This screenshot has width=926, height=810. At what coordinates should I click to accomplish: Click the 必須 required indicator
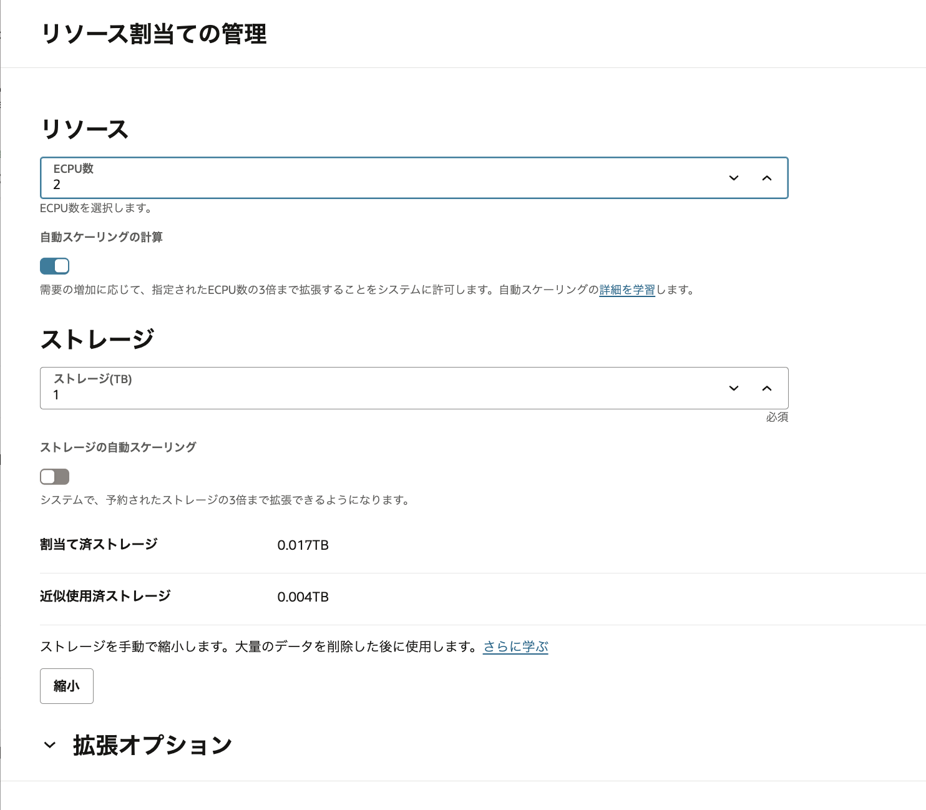coord(777,417)
